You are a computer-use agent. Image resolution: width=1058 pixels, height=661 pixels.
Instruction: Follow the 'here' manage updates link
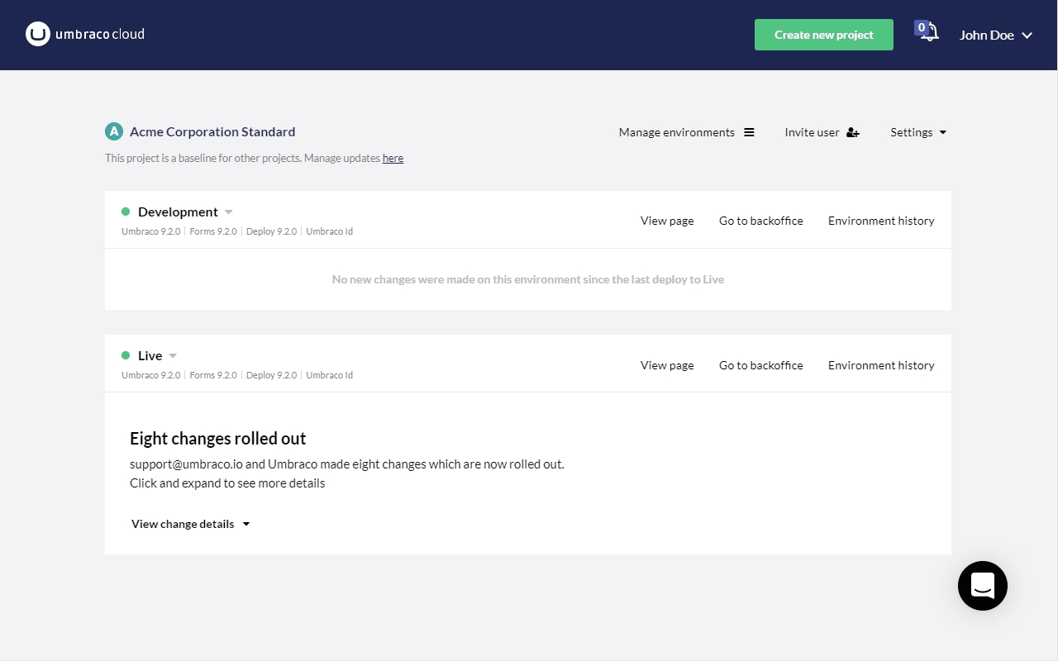click(x=393, y=158)
